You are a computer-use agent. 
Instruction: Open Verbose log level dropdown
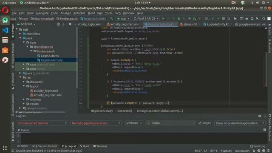[x=134, y=123]
